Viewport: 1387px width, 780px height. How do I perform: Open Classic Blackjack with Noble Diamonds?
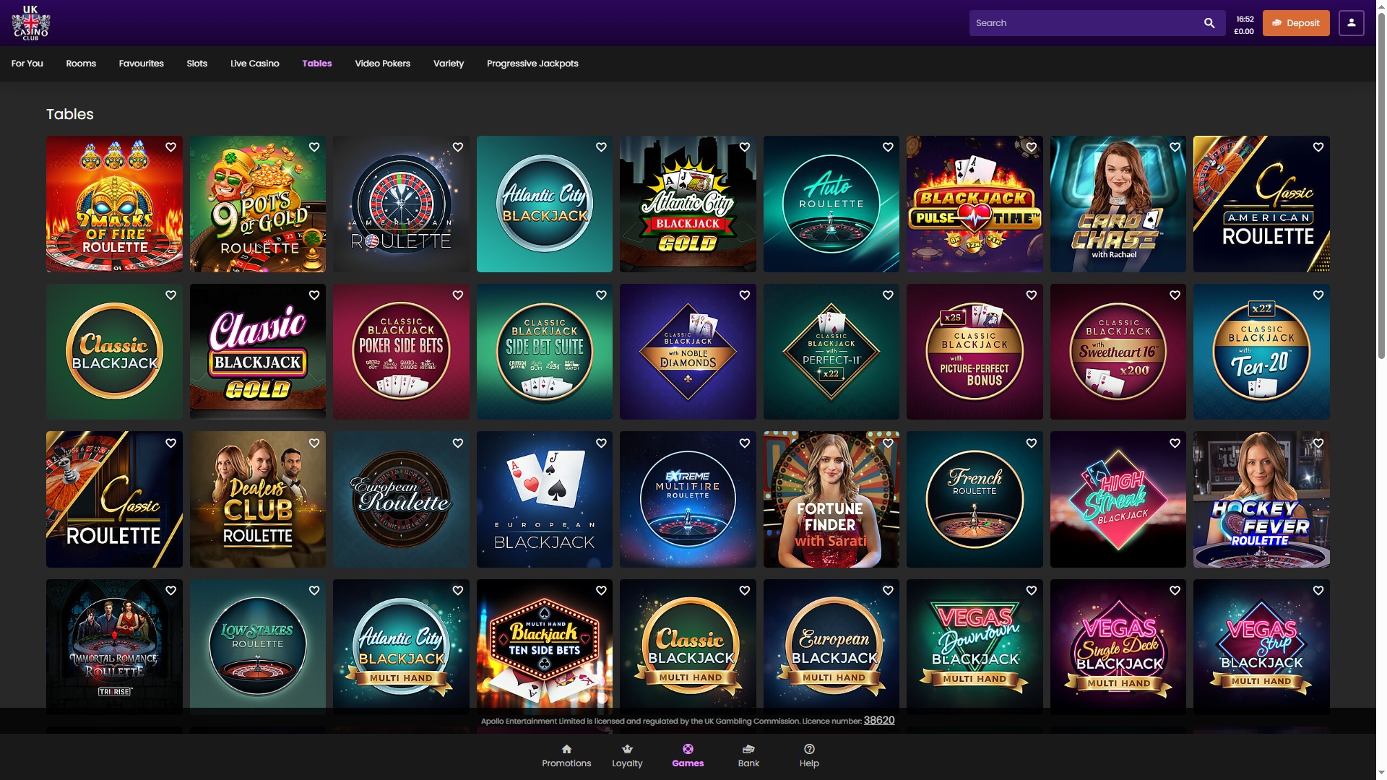(x=688, y=352)
